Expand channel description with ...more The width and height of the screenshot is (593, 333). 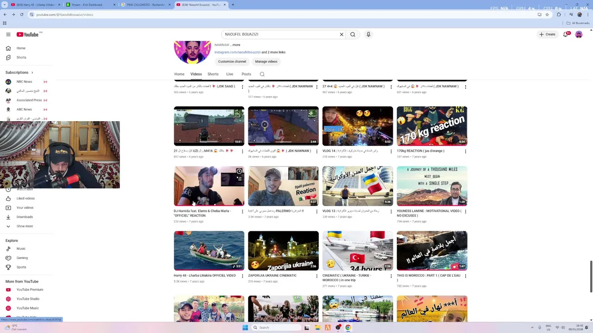(235, 45)
